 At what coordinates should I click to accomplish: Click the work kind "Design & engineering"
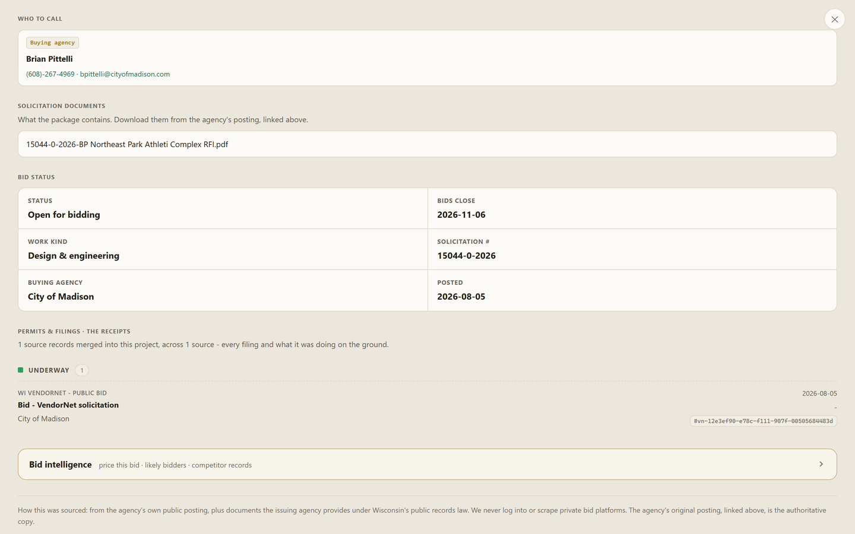pyautogui.click(x=74, y=256)
